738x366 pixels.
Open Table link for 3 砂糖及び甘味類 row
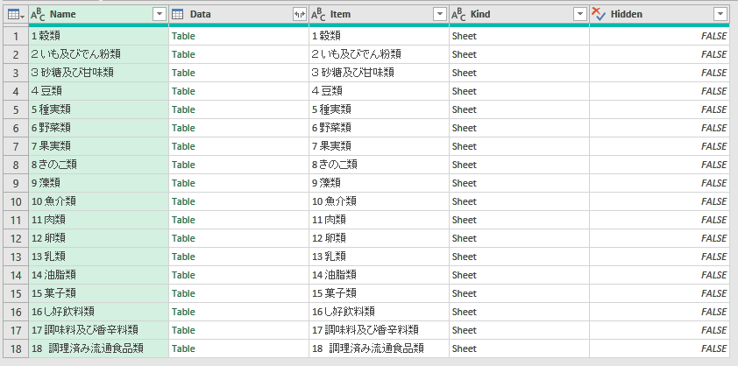(x=183, y=73)
